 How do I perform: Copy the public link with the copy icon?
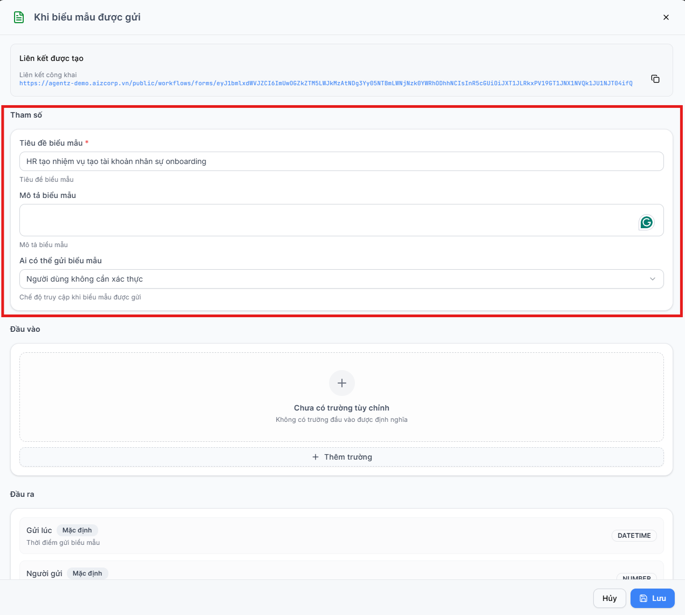[x=655, y=79]
